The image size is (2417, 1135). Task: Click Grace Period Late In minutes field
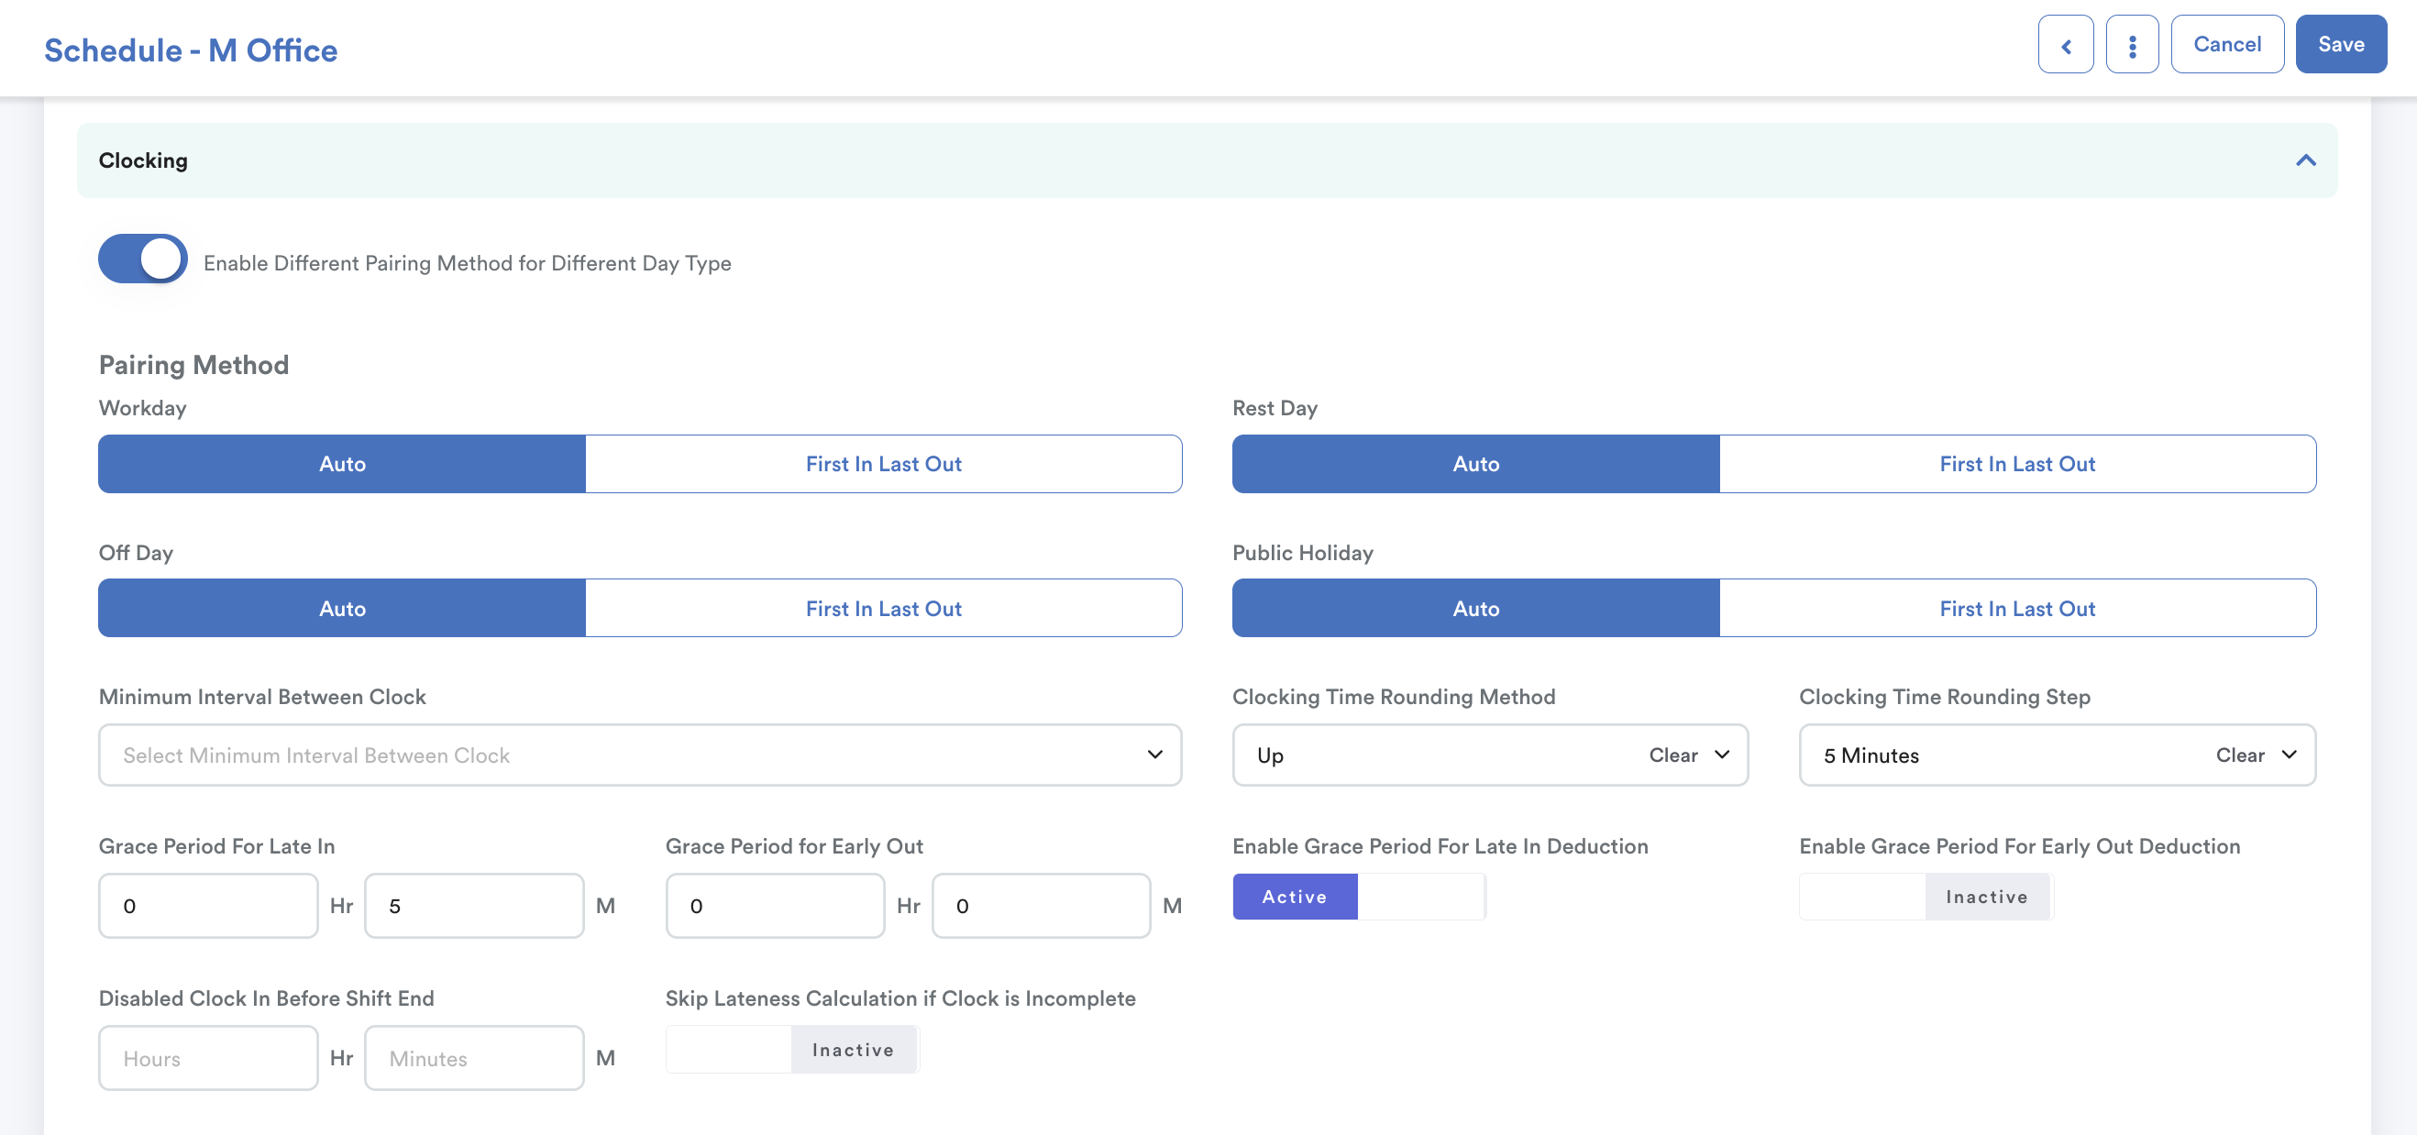474,906
